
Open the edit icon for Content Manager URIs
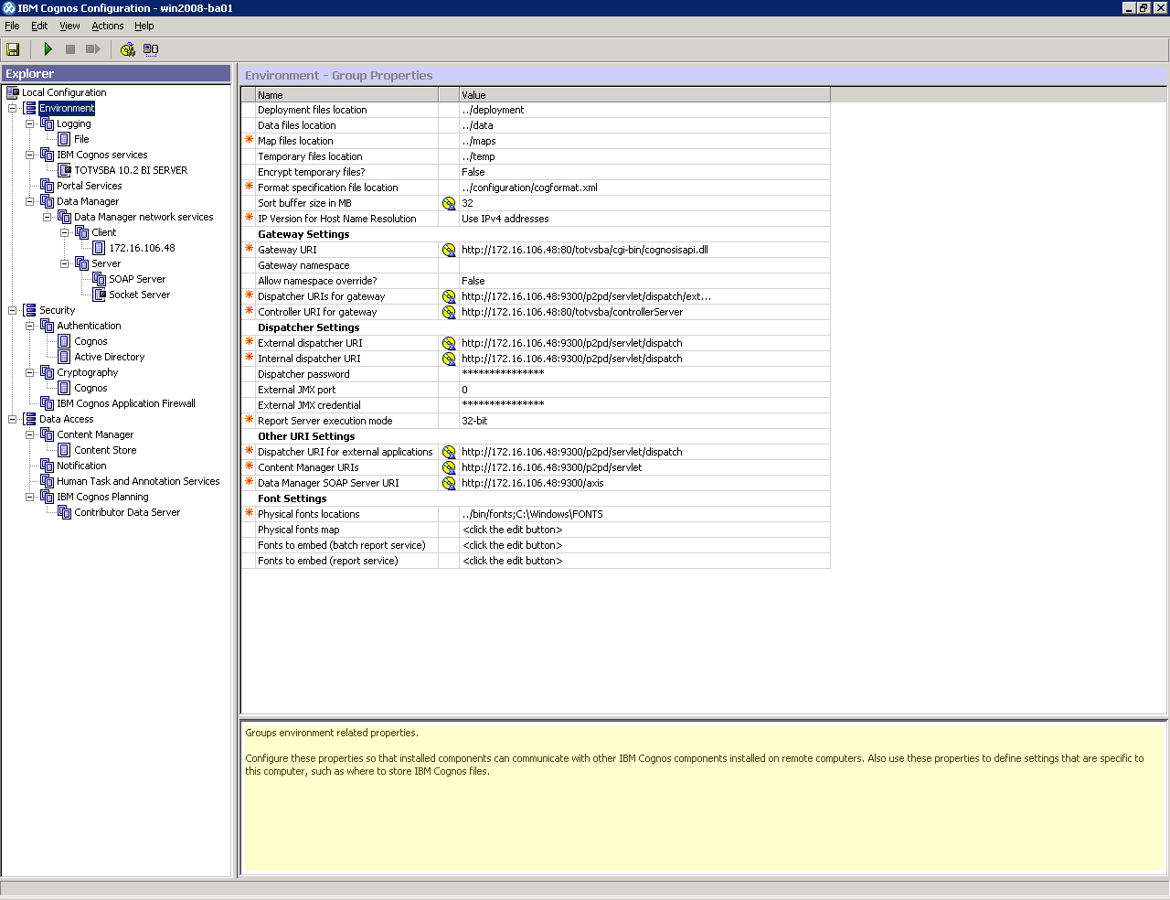tap(449, 467)
